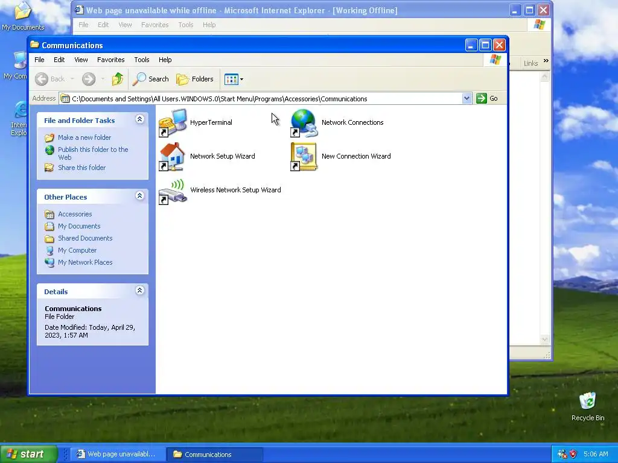Open the address bar dropdown list
This screenshot has height=463, width=618.
[x=467, y=98]
